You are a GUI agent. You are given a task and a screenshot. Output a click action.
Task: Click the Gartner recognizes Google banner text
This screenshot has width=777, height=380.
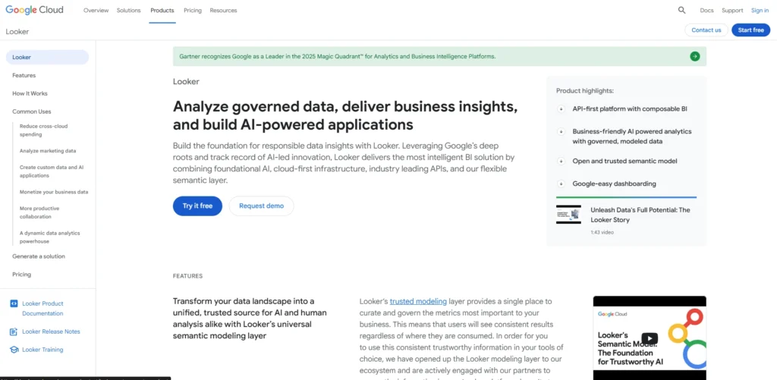pos(338,56)
